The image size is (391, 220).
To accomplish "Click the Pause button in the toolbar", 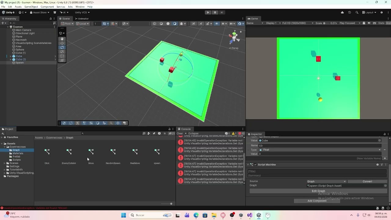I will coord(215,13).
